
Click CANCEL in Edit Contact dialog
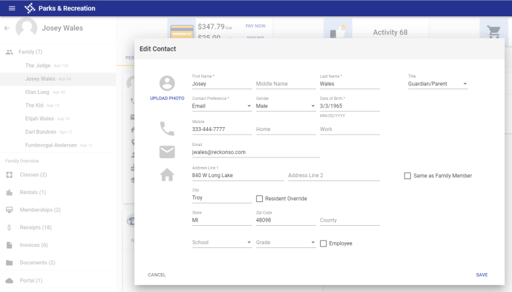coord(157,275)
